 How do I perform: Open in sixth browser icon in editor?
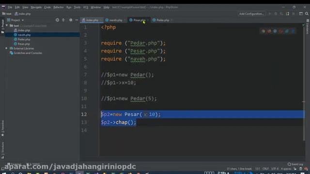pyautogui.click(x=293, y=31)
